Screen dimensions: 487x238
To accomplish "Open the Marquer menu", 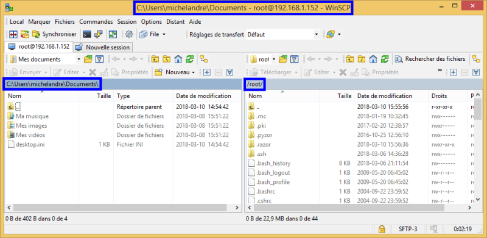I will point(40,22).
